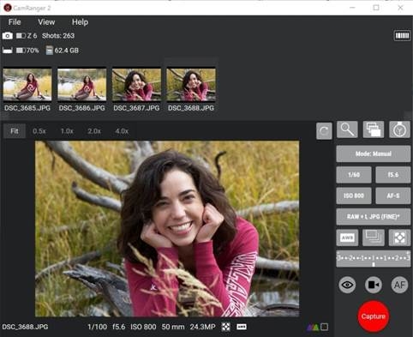Open the Help menu

[80, 22]
